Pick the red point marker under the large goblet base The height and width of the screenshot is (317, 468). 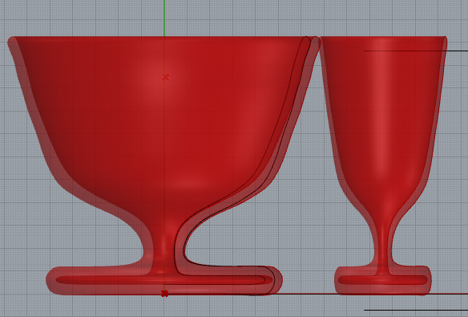[x=164, y=294]
